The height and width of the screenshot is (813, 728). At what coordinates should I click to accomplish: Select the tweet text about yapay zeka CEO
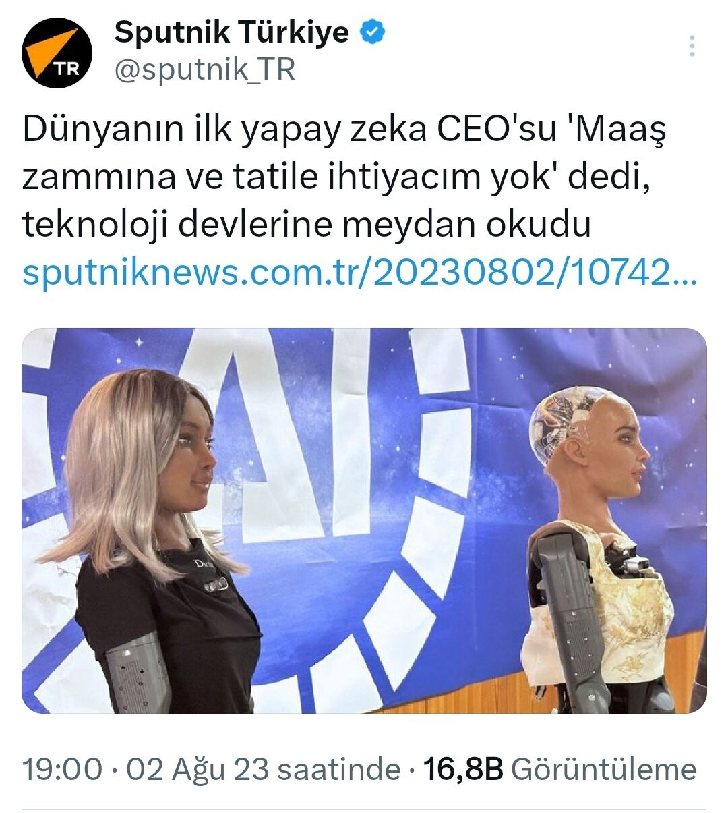(x=344, y=177)
